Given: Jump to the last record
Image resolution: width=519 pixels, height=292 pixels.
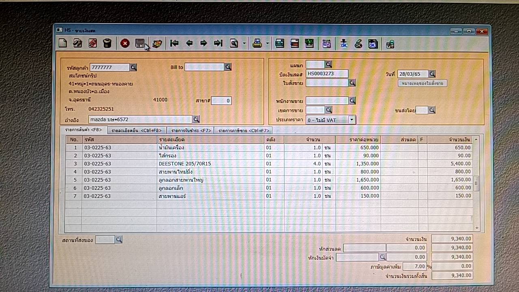Looking at the screenshot, I should [218, 43].
